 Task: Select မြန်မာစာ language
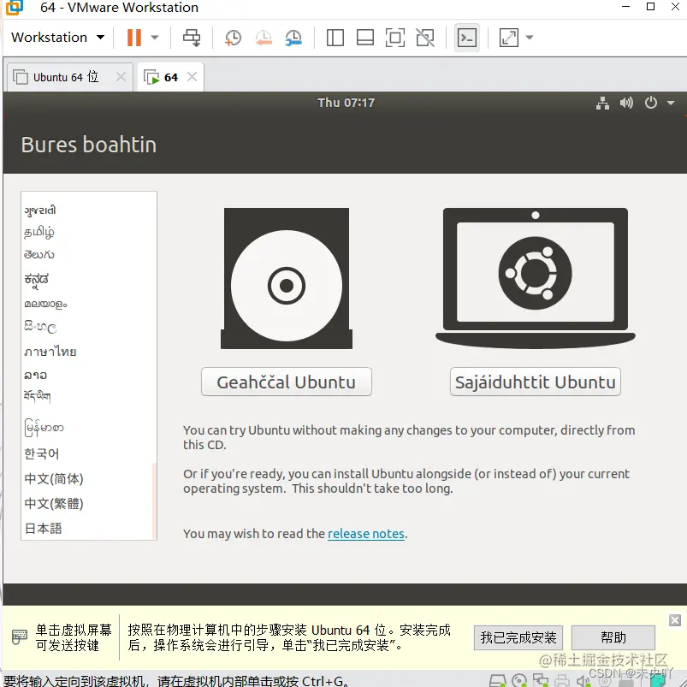[44, 428]
